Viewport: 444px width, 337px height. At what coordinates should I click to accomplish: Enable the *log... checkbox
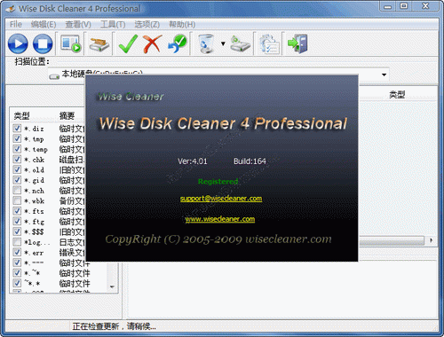[x=17, y=242]
